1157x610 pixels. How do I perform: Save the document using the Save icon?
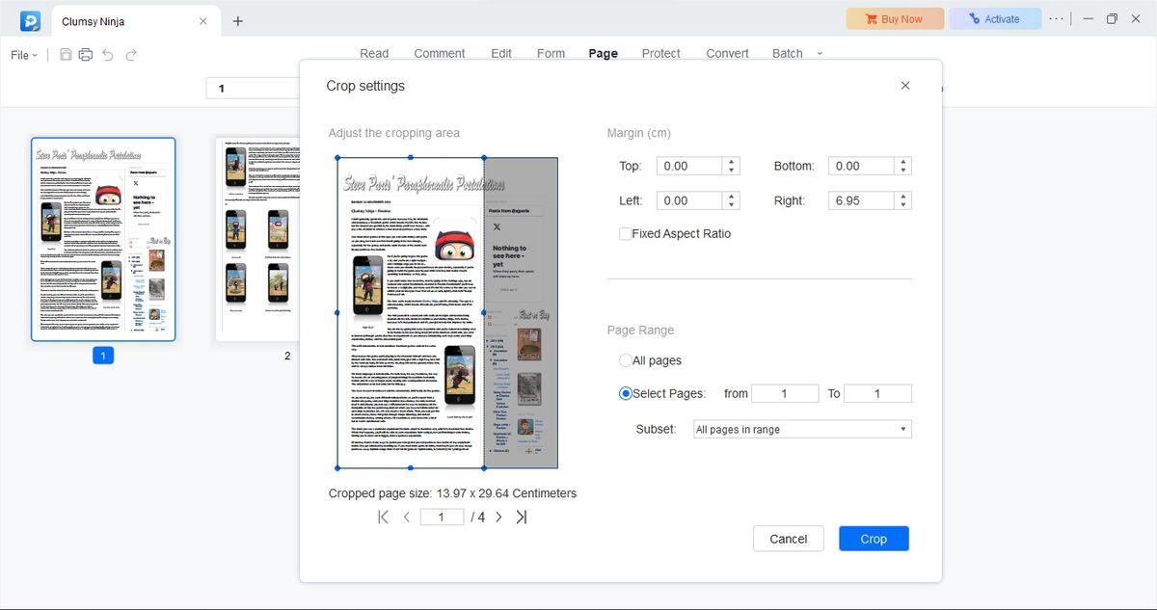64,55
